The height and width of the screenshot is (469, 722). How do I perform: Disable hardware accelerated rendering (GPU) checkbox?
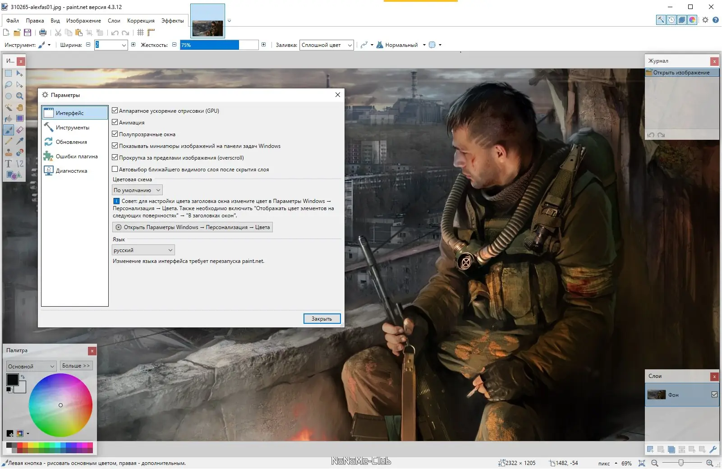[x=115, y=110]
